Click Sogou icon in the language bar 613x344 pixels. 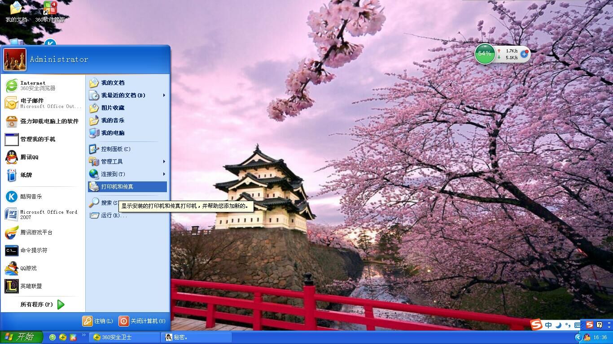(590, 325)
